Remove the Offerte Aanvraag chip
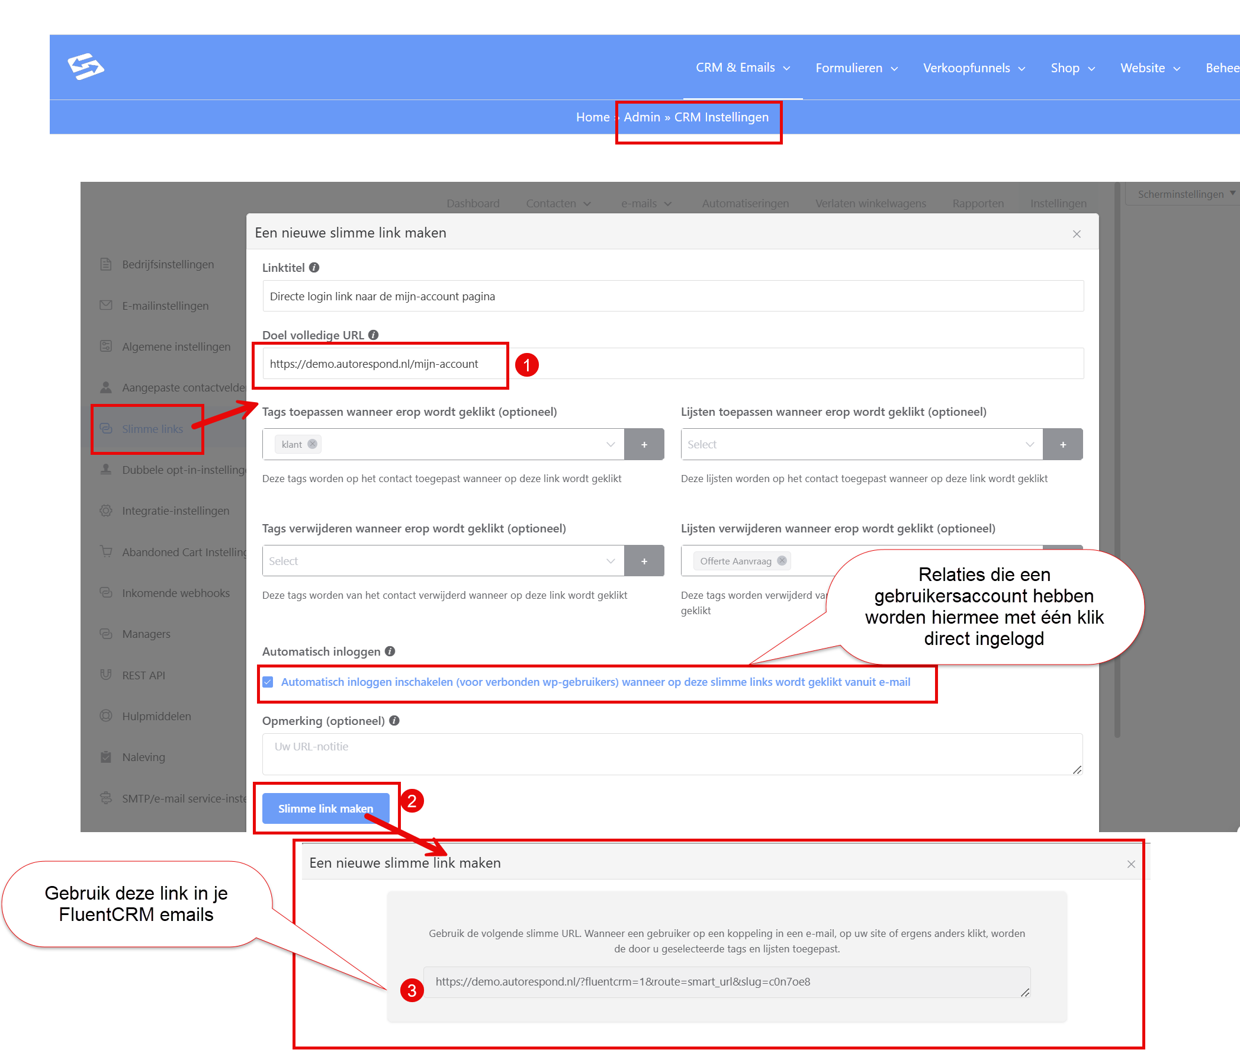Image resolution: width=1240 pixels, height=1056 pixels. pyautogui.click(x=782, y=561)
